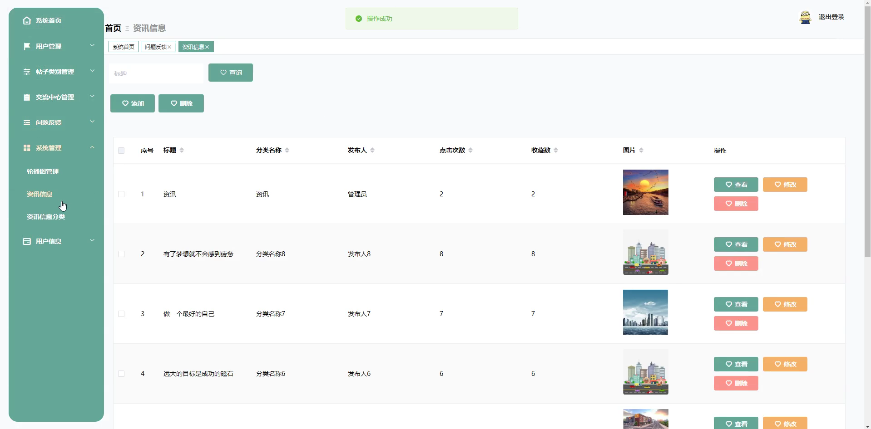Open the skyline thumbnail in row 3

point(645,312)
